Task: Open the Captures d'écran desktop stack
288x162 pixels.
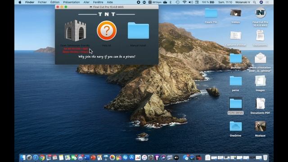Action: click(235, 36)
